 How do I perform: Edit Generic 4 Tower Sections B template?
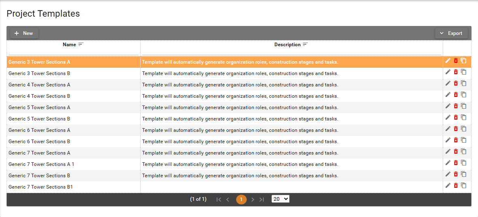(448, 95)
